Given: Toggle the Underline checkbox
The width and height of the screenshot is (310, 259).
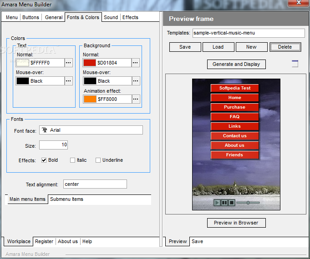Looking at the screenshot, I should [98, 160].
